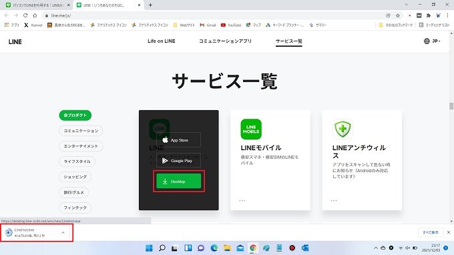This screenshot has width=454, height=255.
Task: Open the アプリ apps shortcut
Action: [12, 25]
